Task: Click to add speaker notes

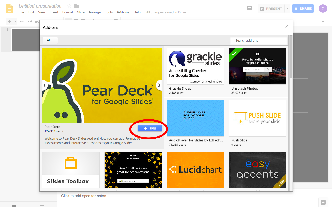Action: 84,196
